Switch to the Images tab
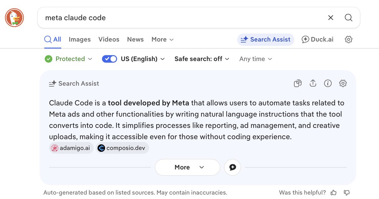This screenshot has width=379, height=199. pyautogui.click(x=80, y=39)
